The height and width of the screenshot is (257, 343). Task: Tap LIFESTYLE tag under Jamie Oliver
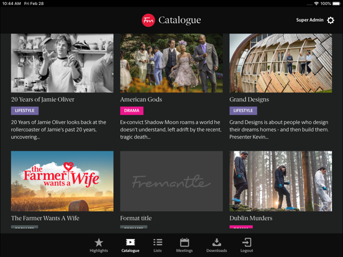pos(25,110)
